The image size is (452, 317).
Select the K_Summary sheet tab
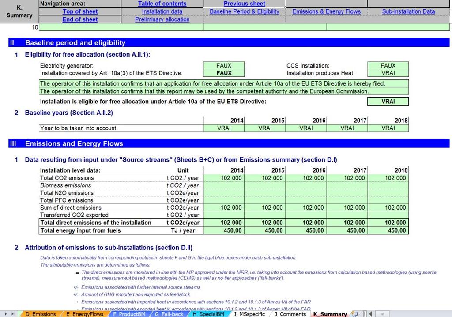330,314
